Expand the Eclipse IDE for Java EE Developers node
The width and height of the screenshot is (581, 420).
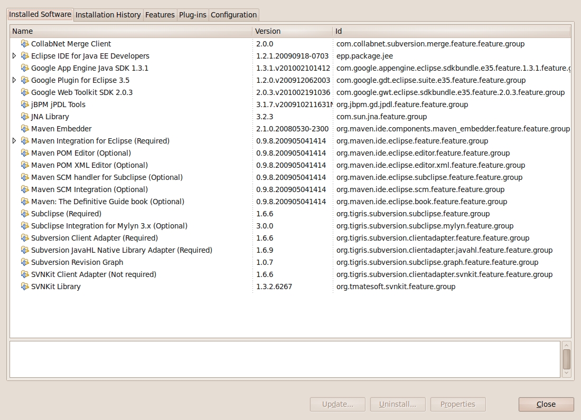click(14, 56)
